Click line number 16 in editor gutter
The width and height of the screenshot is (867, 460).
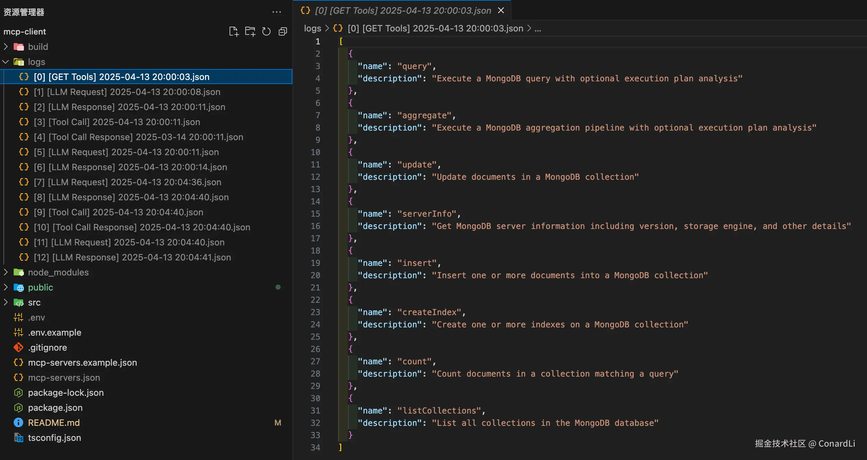315,226
